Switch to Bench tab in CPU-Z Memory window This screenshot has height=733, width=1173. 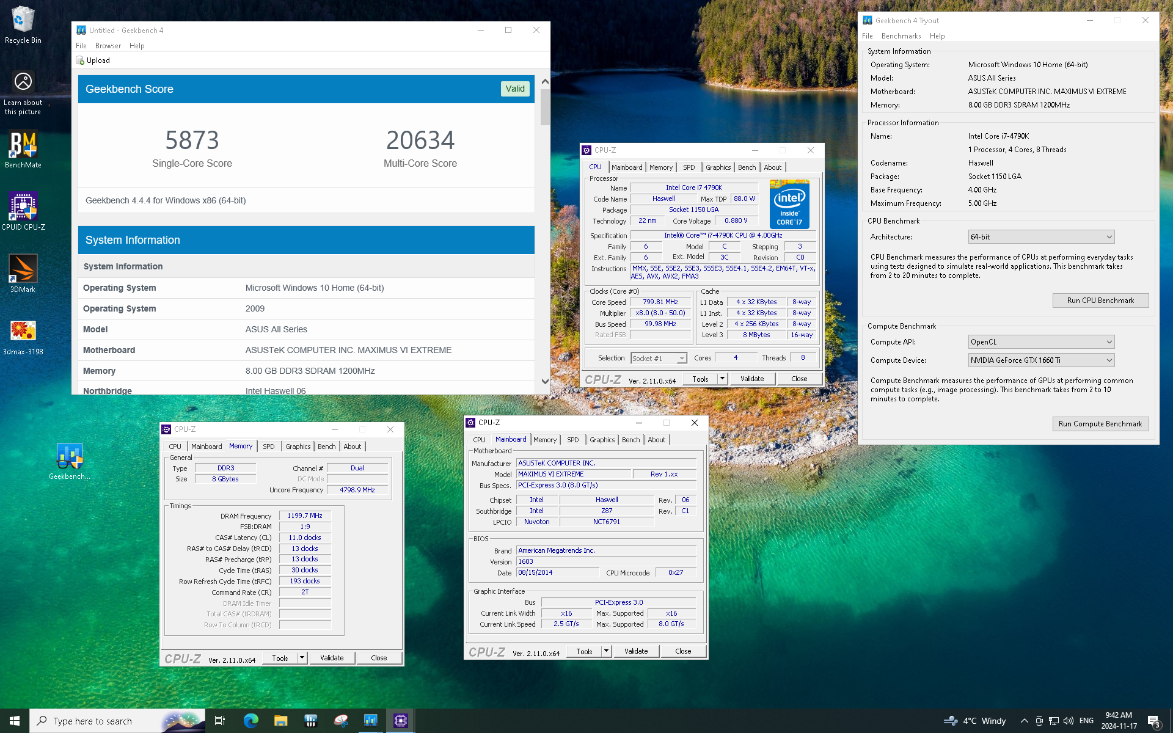pos(327,447)
